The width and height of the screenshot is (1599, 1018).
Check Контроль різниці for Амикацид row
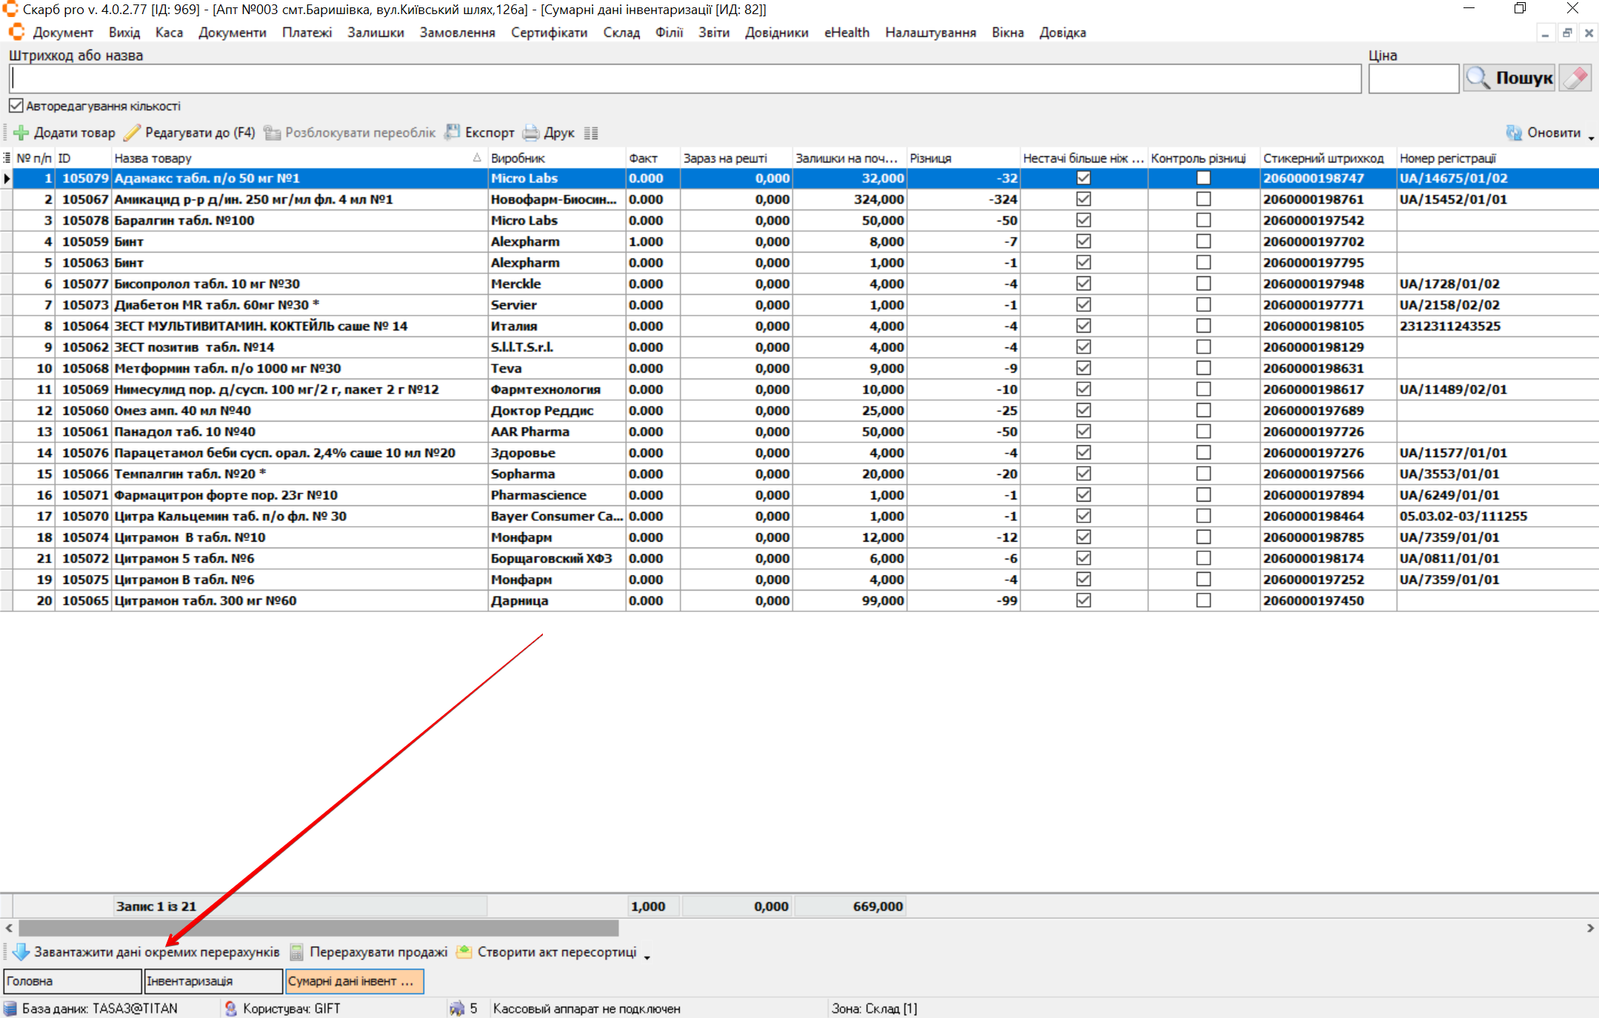pos(1204,199)
